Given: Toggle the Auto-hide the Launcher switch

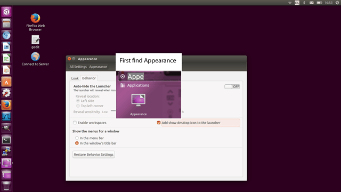Looking at the screenshot, I should [x=232, y=86].
